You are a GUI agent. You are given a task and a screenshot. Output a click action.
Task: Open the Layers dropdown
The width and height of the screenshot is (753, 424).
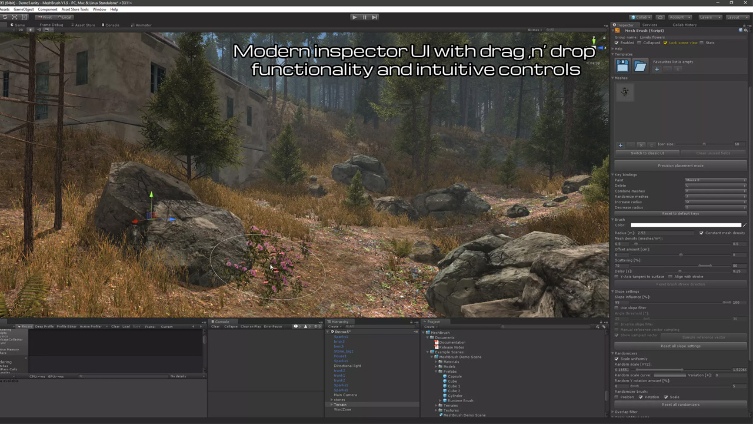(x=709, y=17)
